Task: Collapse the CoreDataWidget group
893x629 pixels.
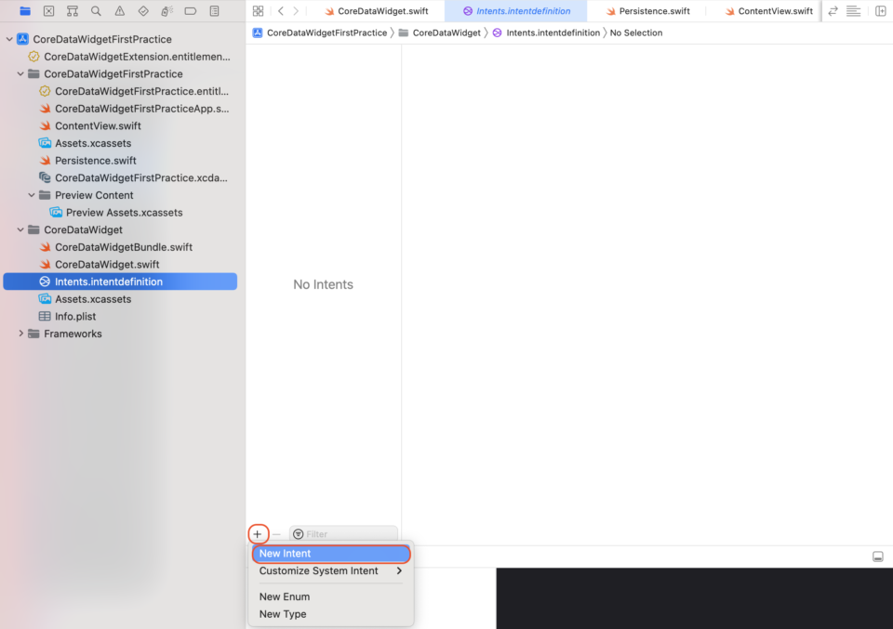Action: [x=20, y=229]
